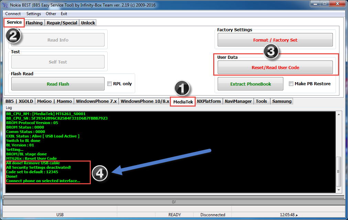
Task: Click the 0% progress bar
Action: (x=174, y=202)
